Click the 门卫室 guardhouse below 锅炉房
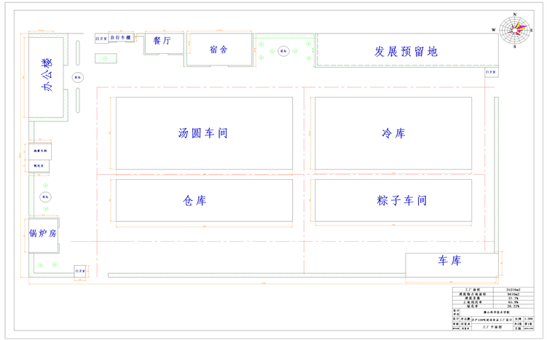The image size is (547, 340). click(80, 271)
